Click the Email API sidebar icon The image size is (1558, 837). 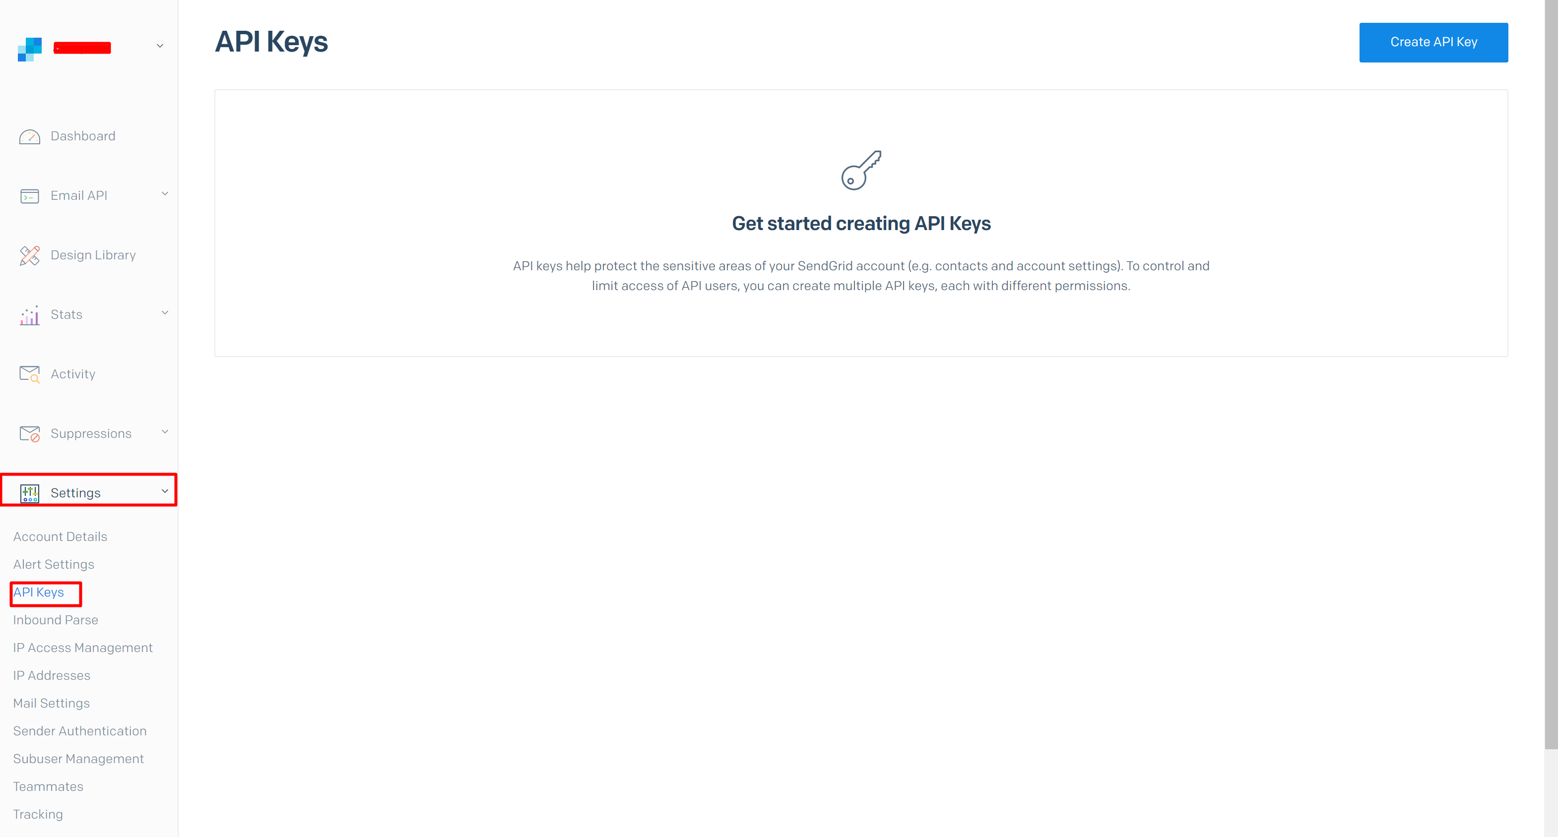pyautogui.click(x=30, y=196)
